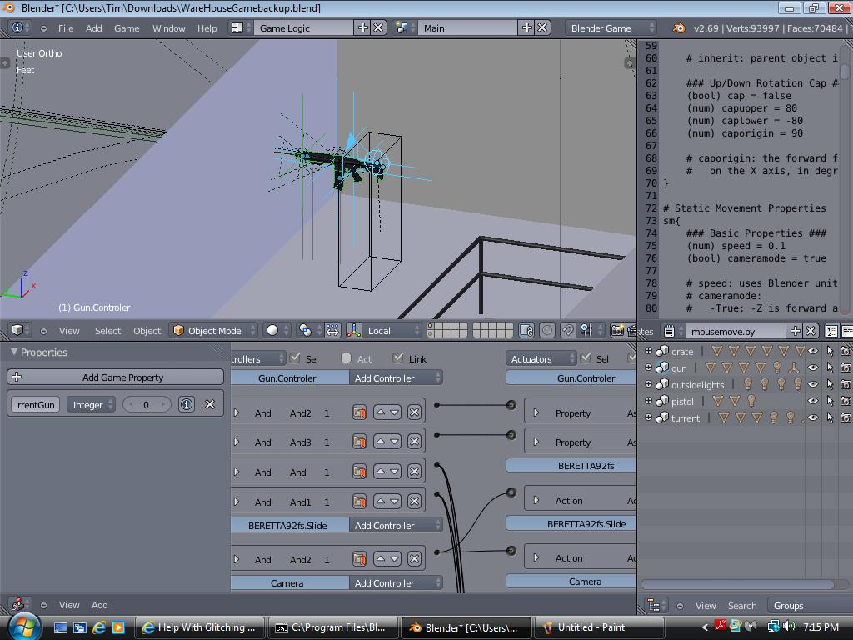The width and height of the screenshot is (853, 640).
Task: Edit the rrentGun property name field
Action: pos(35,404)
